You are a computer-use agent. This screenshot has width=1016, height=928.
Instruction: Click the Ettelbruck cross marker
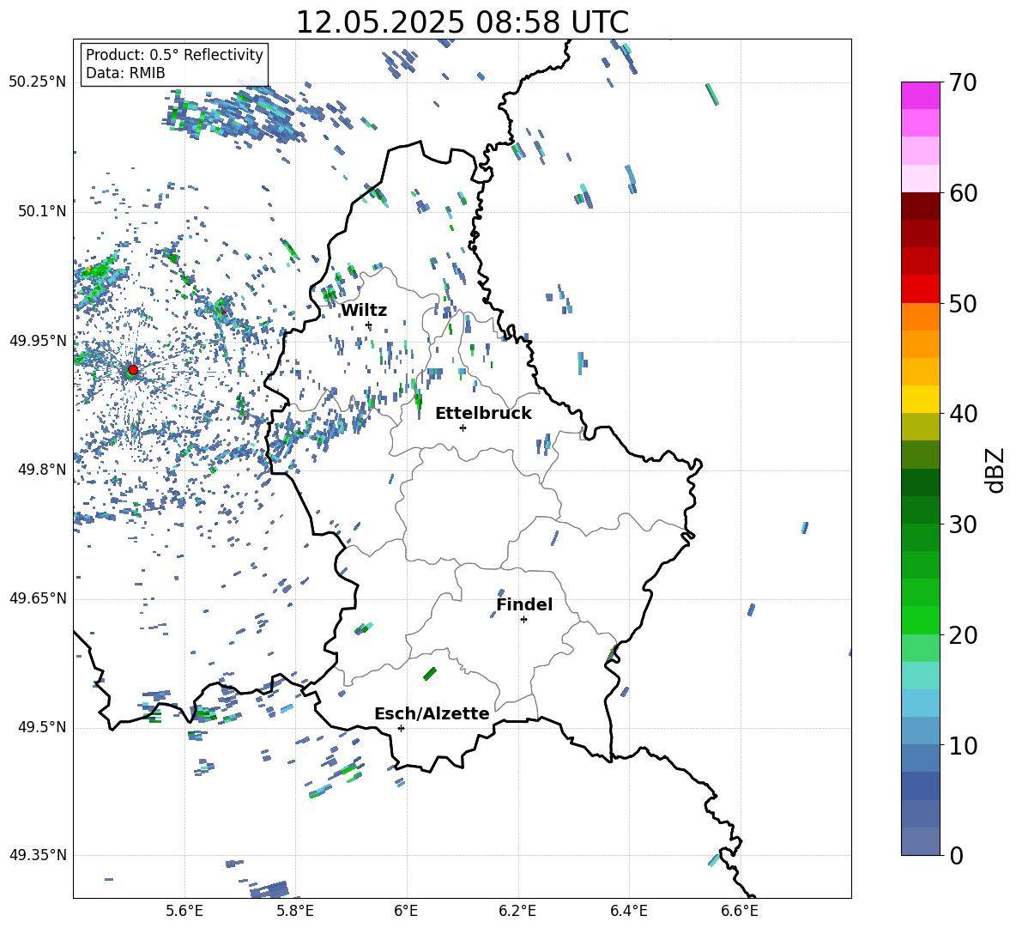pos(463,428)
